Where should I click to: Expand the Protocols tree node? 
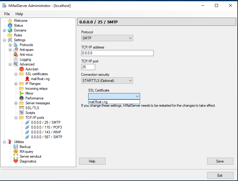click(10, 45)
